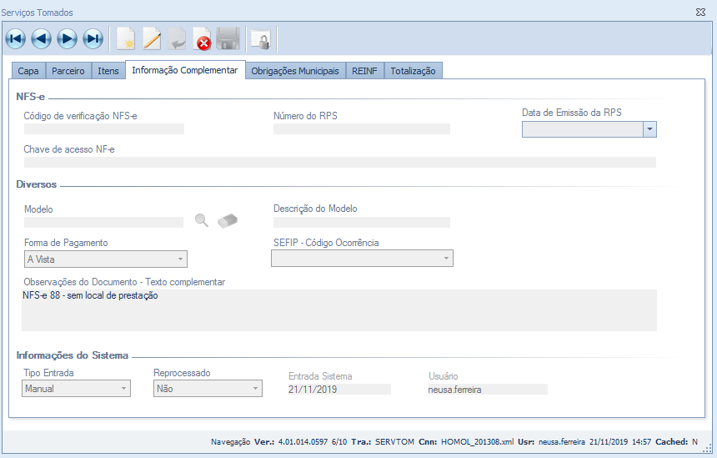This screenshot has width=717, height=458.
Task: Click the padlock icon in the toolbar
Action: [x=260, y=39]
